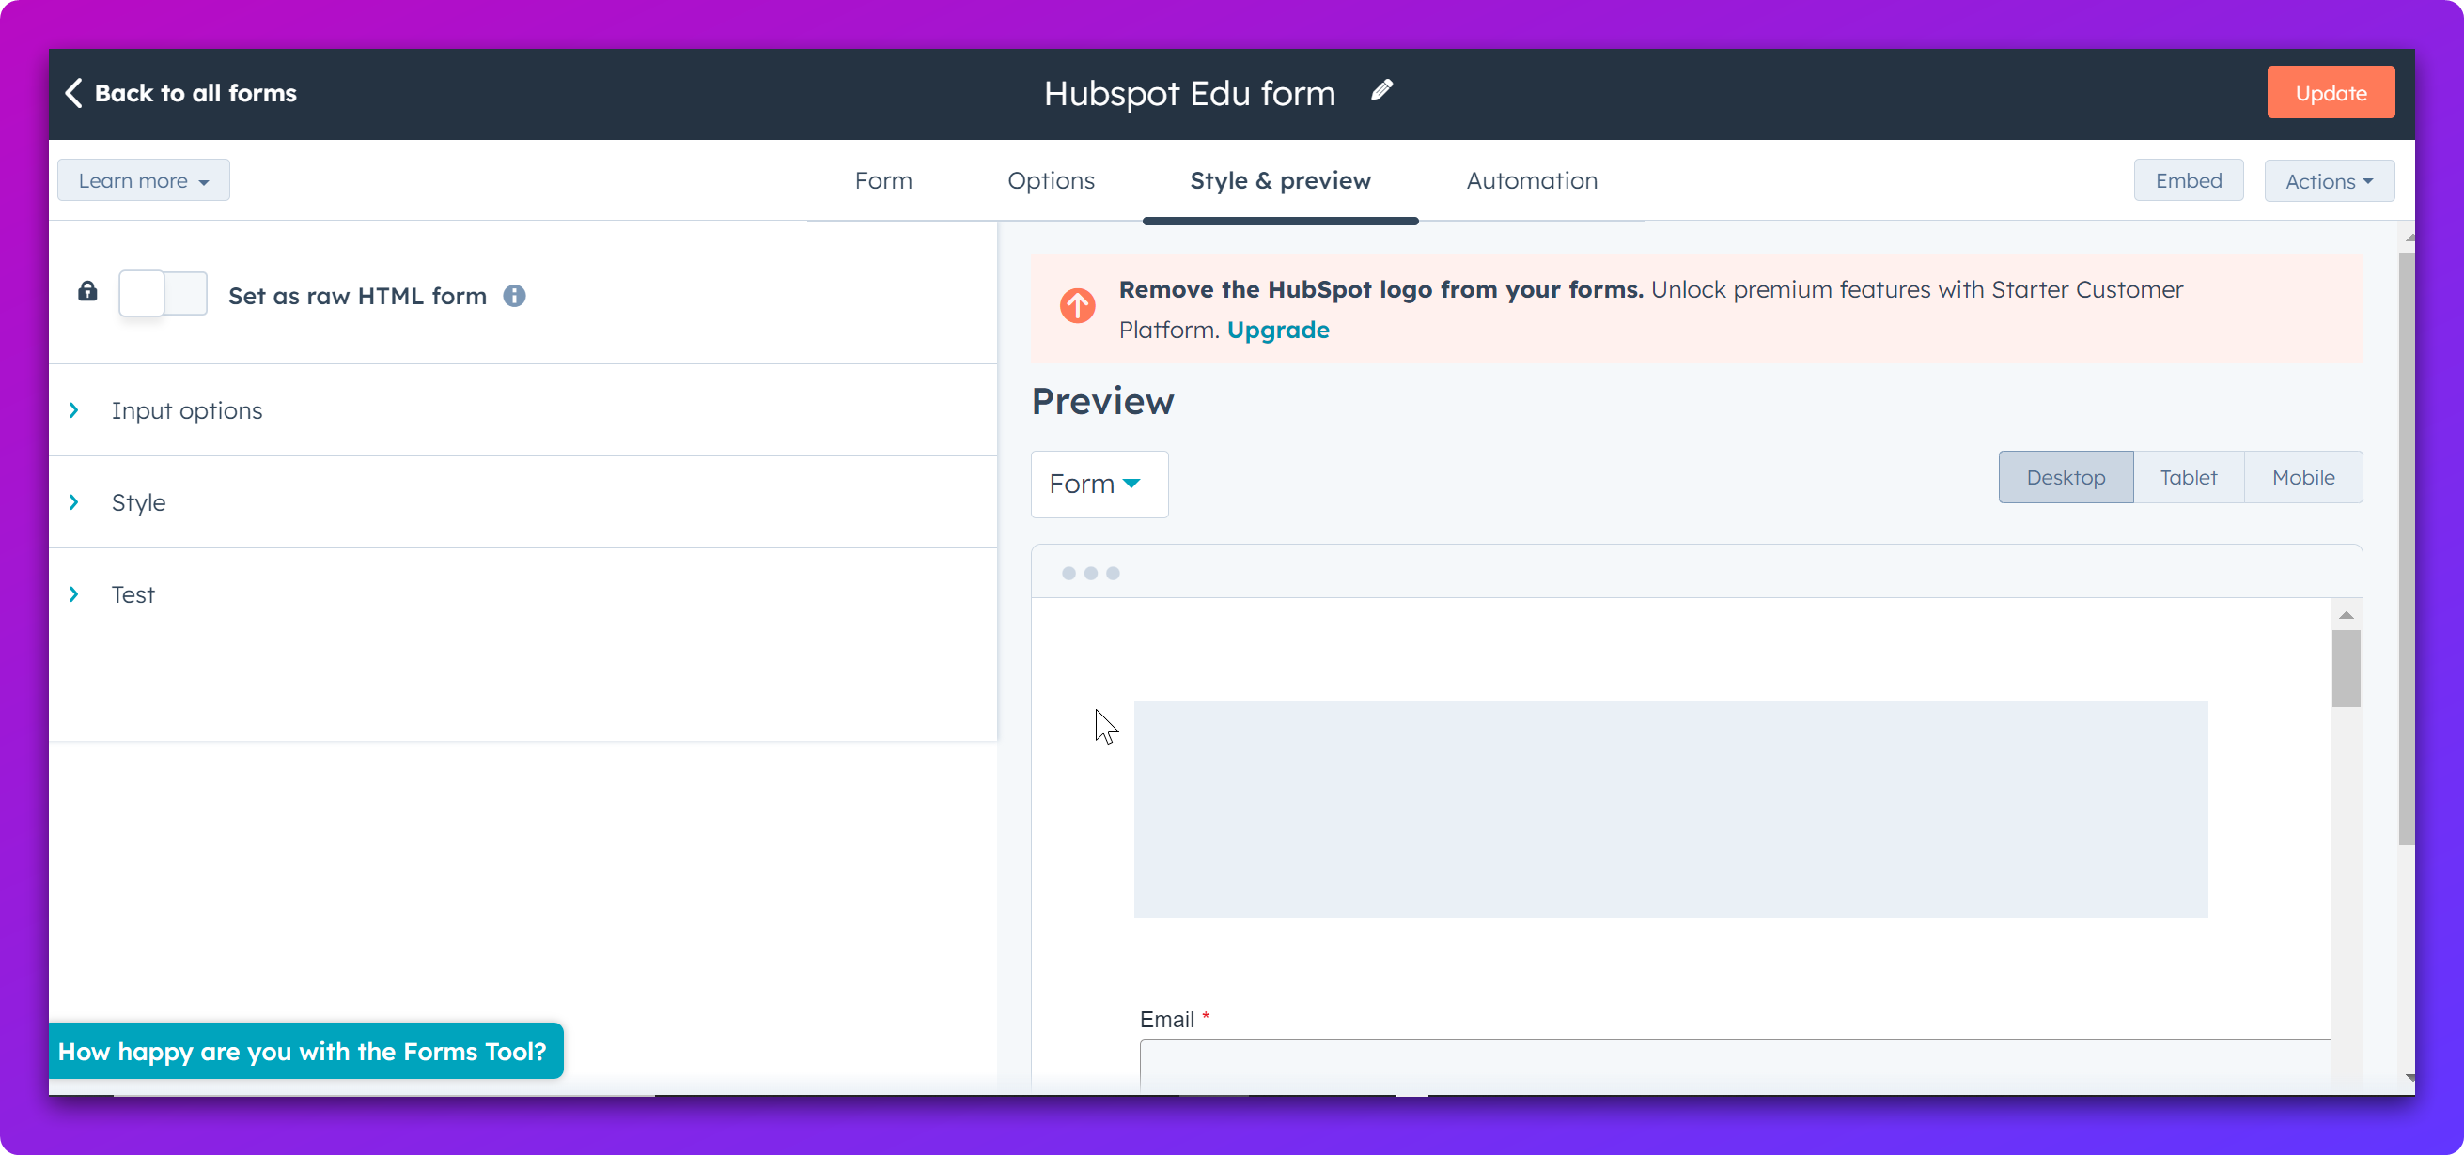2464x1155 pixels.
Task: Click the pencil icon to rename form
Action: coord(1382,91)
